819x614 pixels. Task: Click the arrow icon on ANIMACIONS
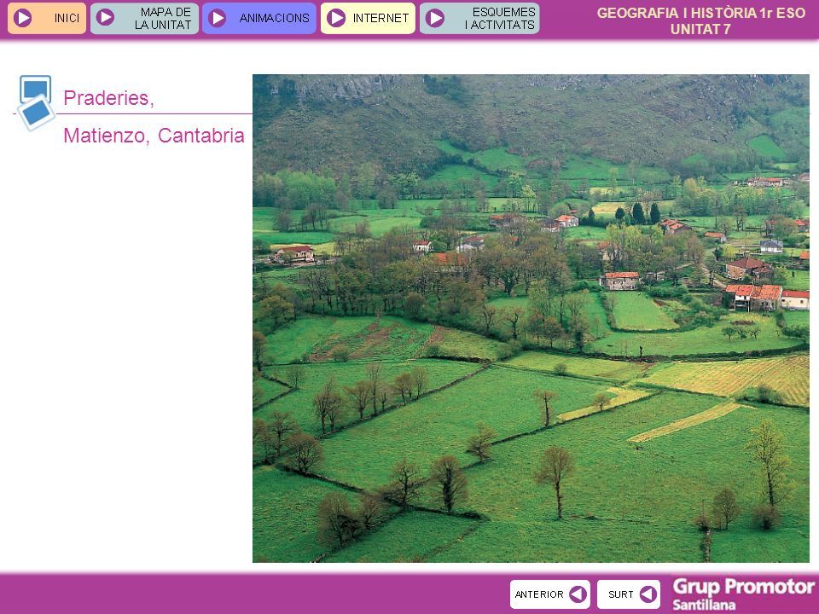[x=217, y=18]
